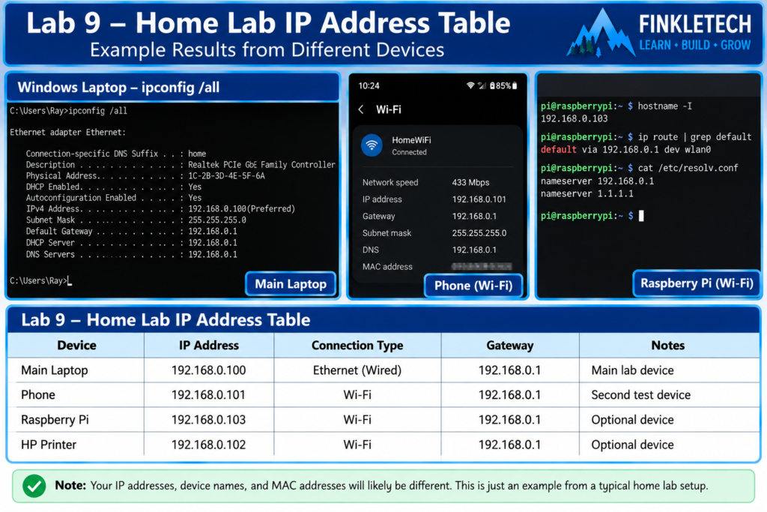
Task: Click the Lab 9 – Home Lab IP Address Table main title
Action: (x=268, y=23)
